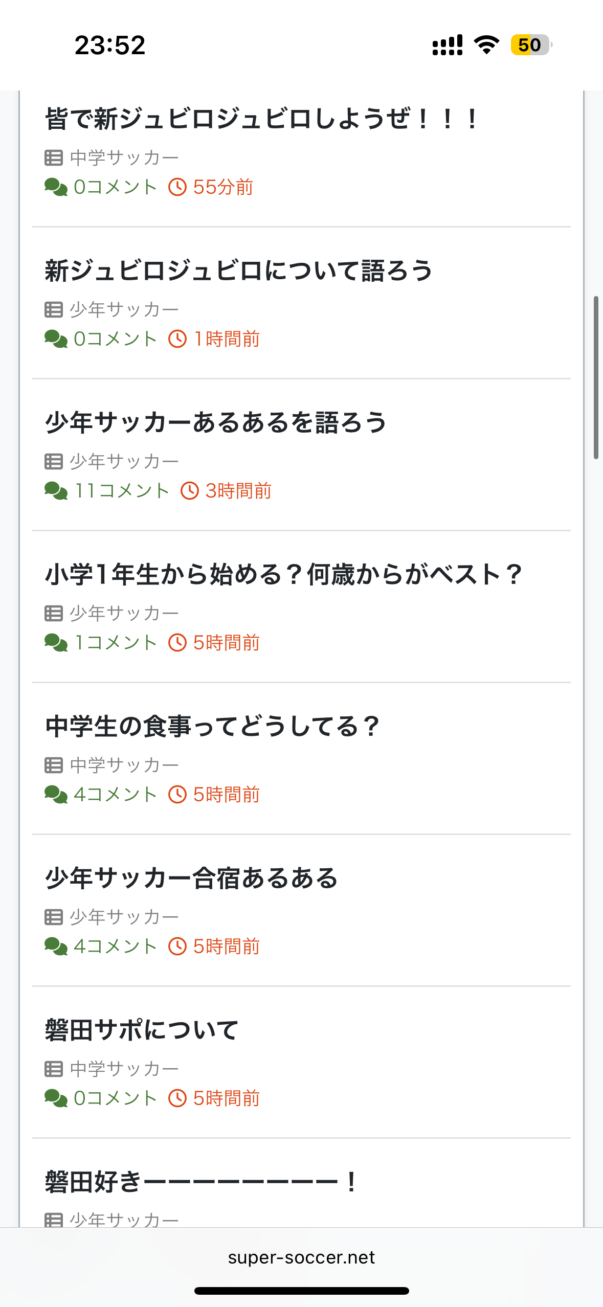Open thread 少年サッカー合宿あるある

[x=192, y=878]
